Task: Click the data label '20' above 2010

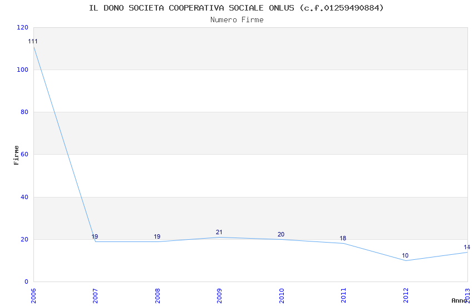Action: coord(281,234)
